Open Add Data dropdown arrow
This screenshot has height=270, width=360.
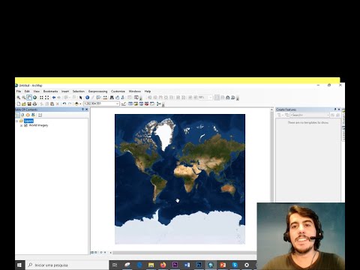80,103
